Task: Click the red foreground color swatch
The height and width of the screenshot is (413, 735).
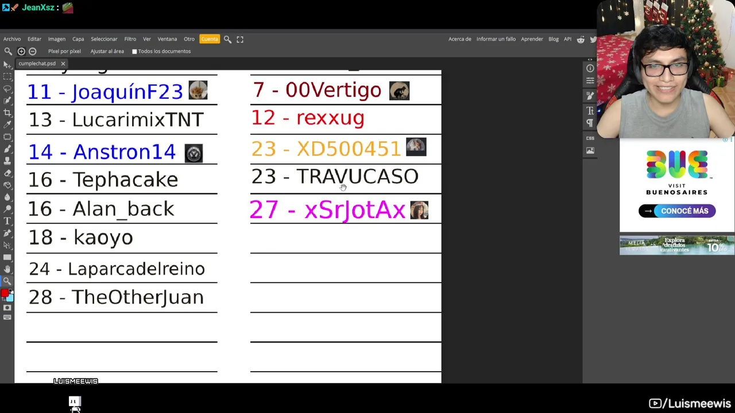Action: (5, 293)
